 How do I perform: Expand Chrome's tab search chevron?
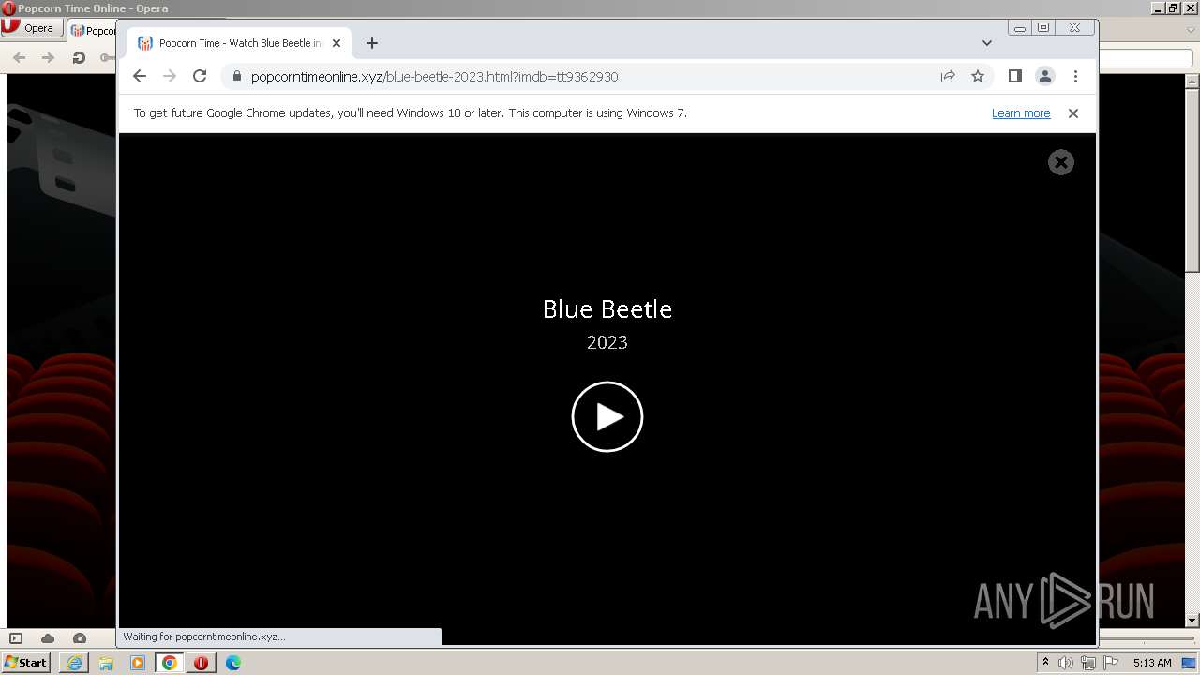[986, 43]
